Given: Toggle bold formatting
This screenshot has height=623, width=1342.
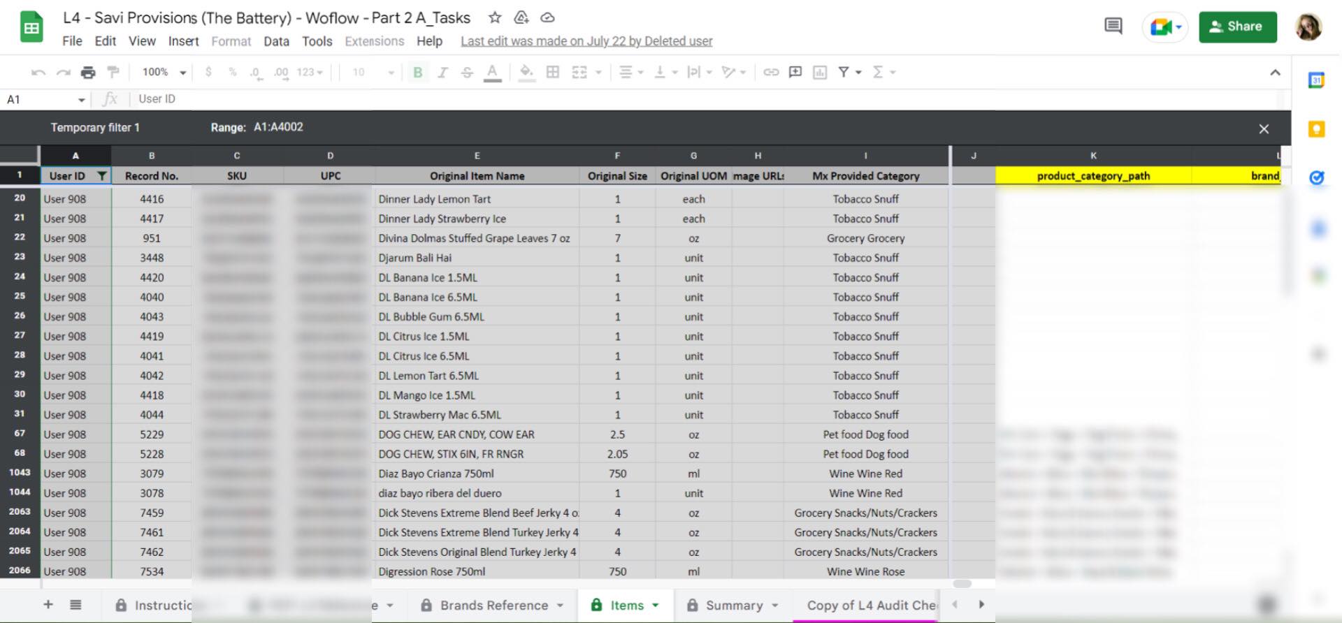Looking at the screenshot, I should (x=418, y=72).
